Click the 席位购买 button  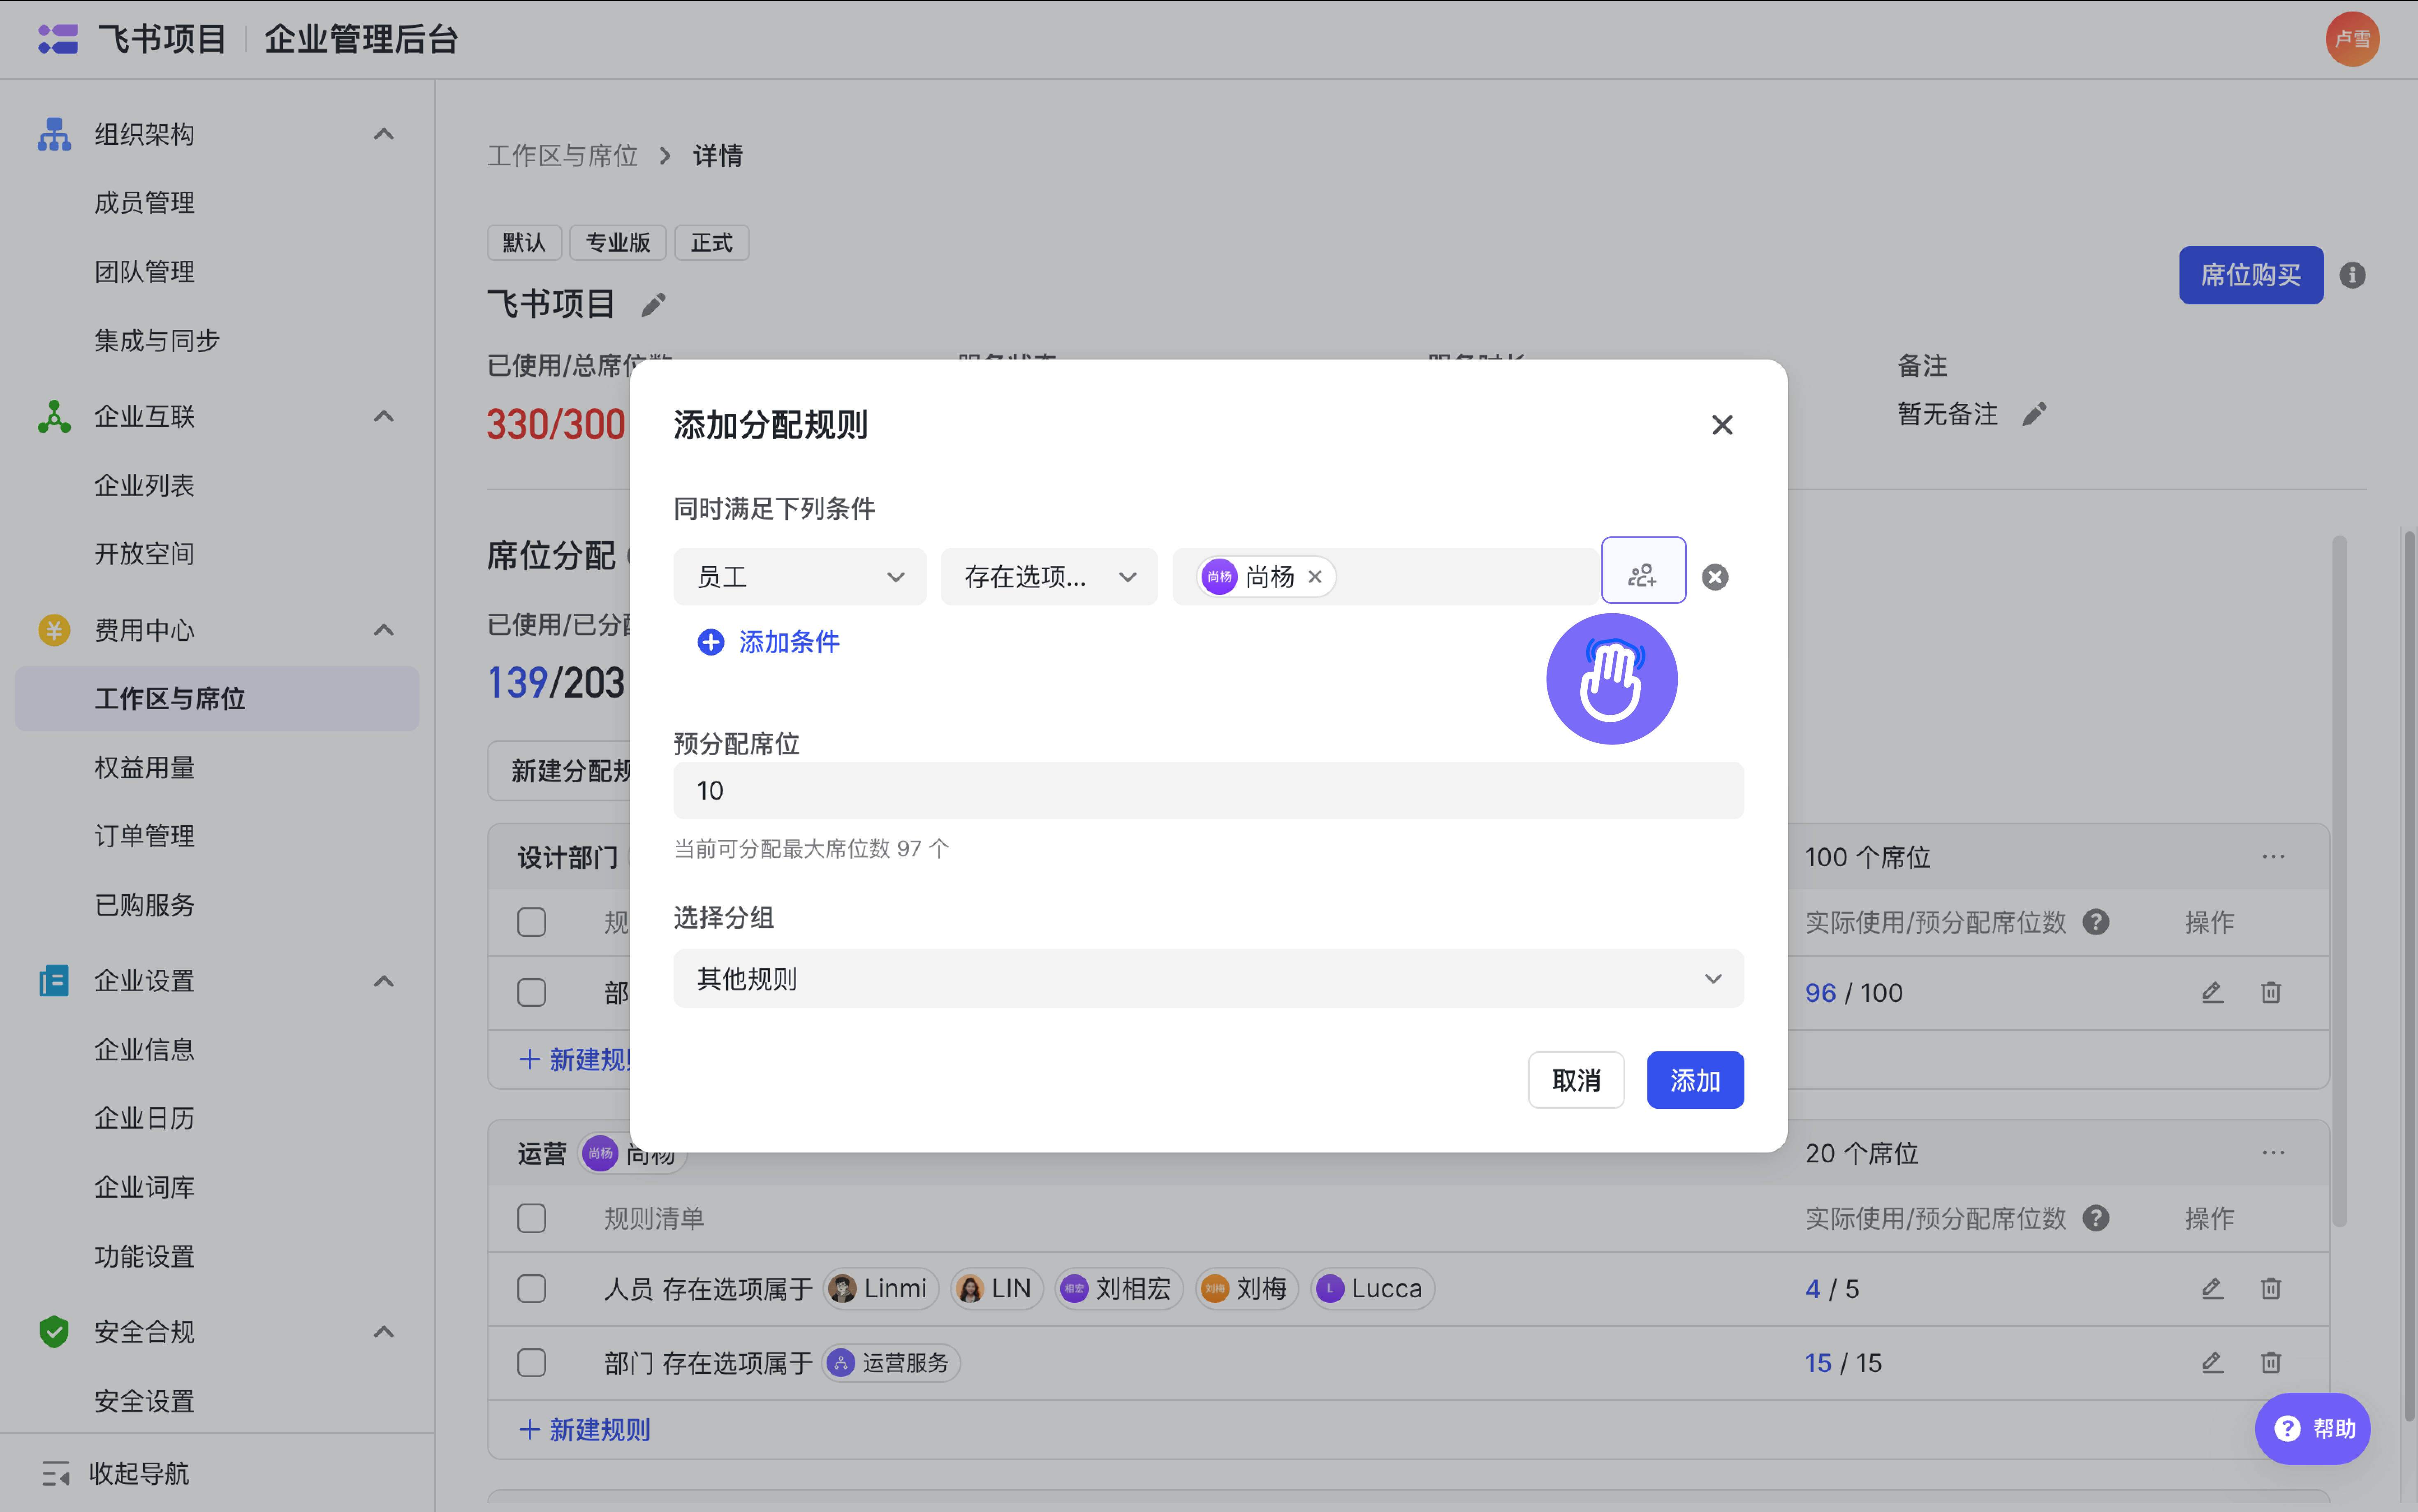click(2251, 275)
